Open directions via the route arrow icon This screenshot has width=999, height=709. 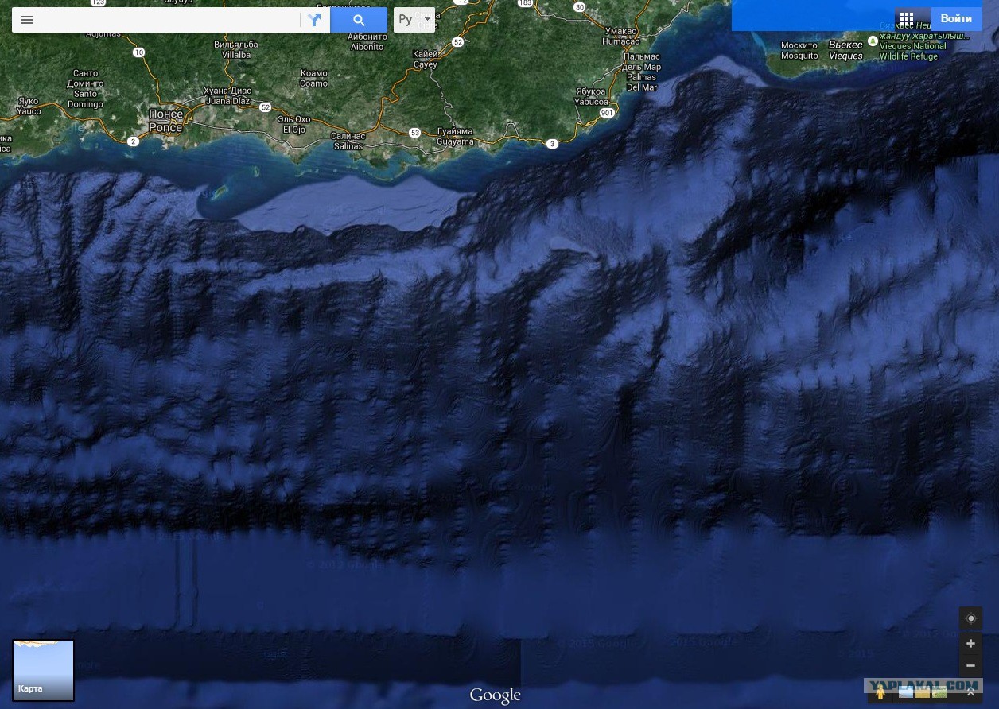pyautogui.click(x=315, y=20)
